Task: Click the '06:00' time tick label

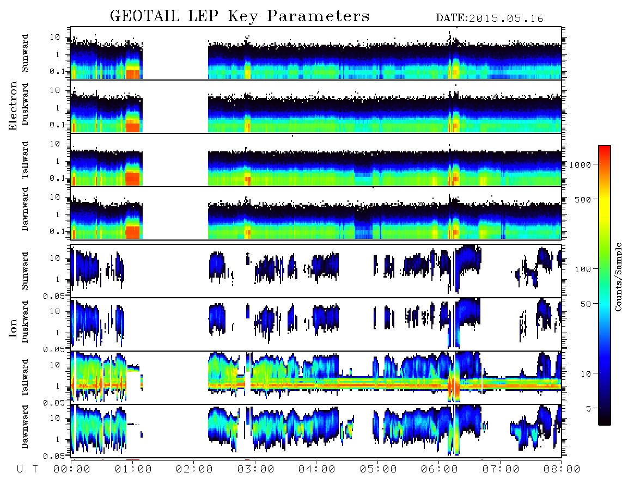Action: point(440,469)
